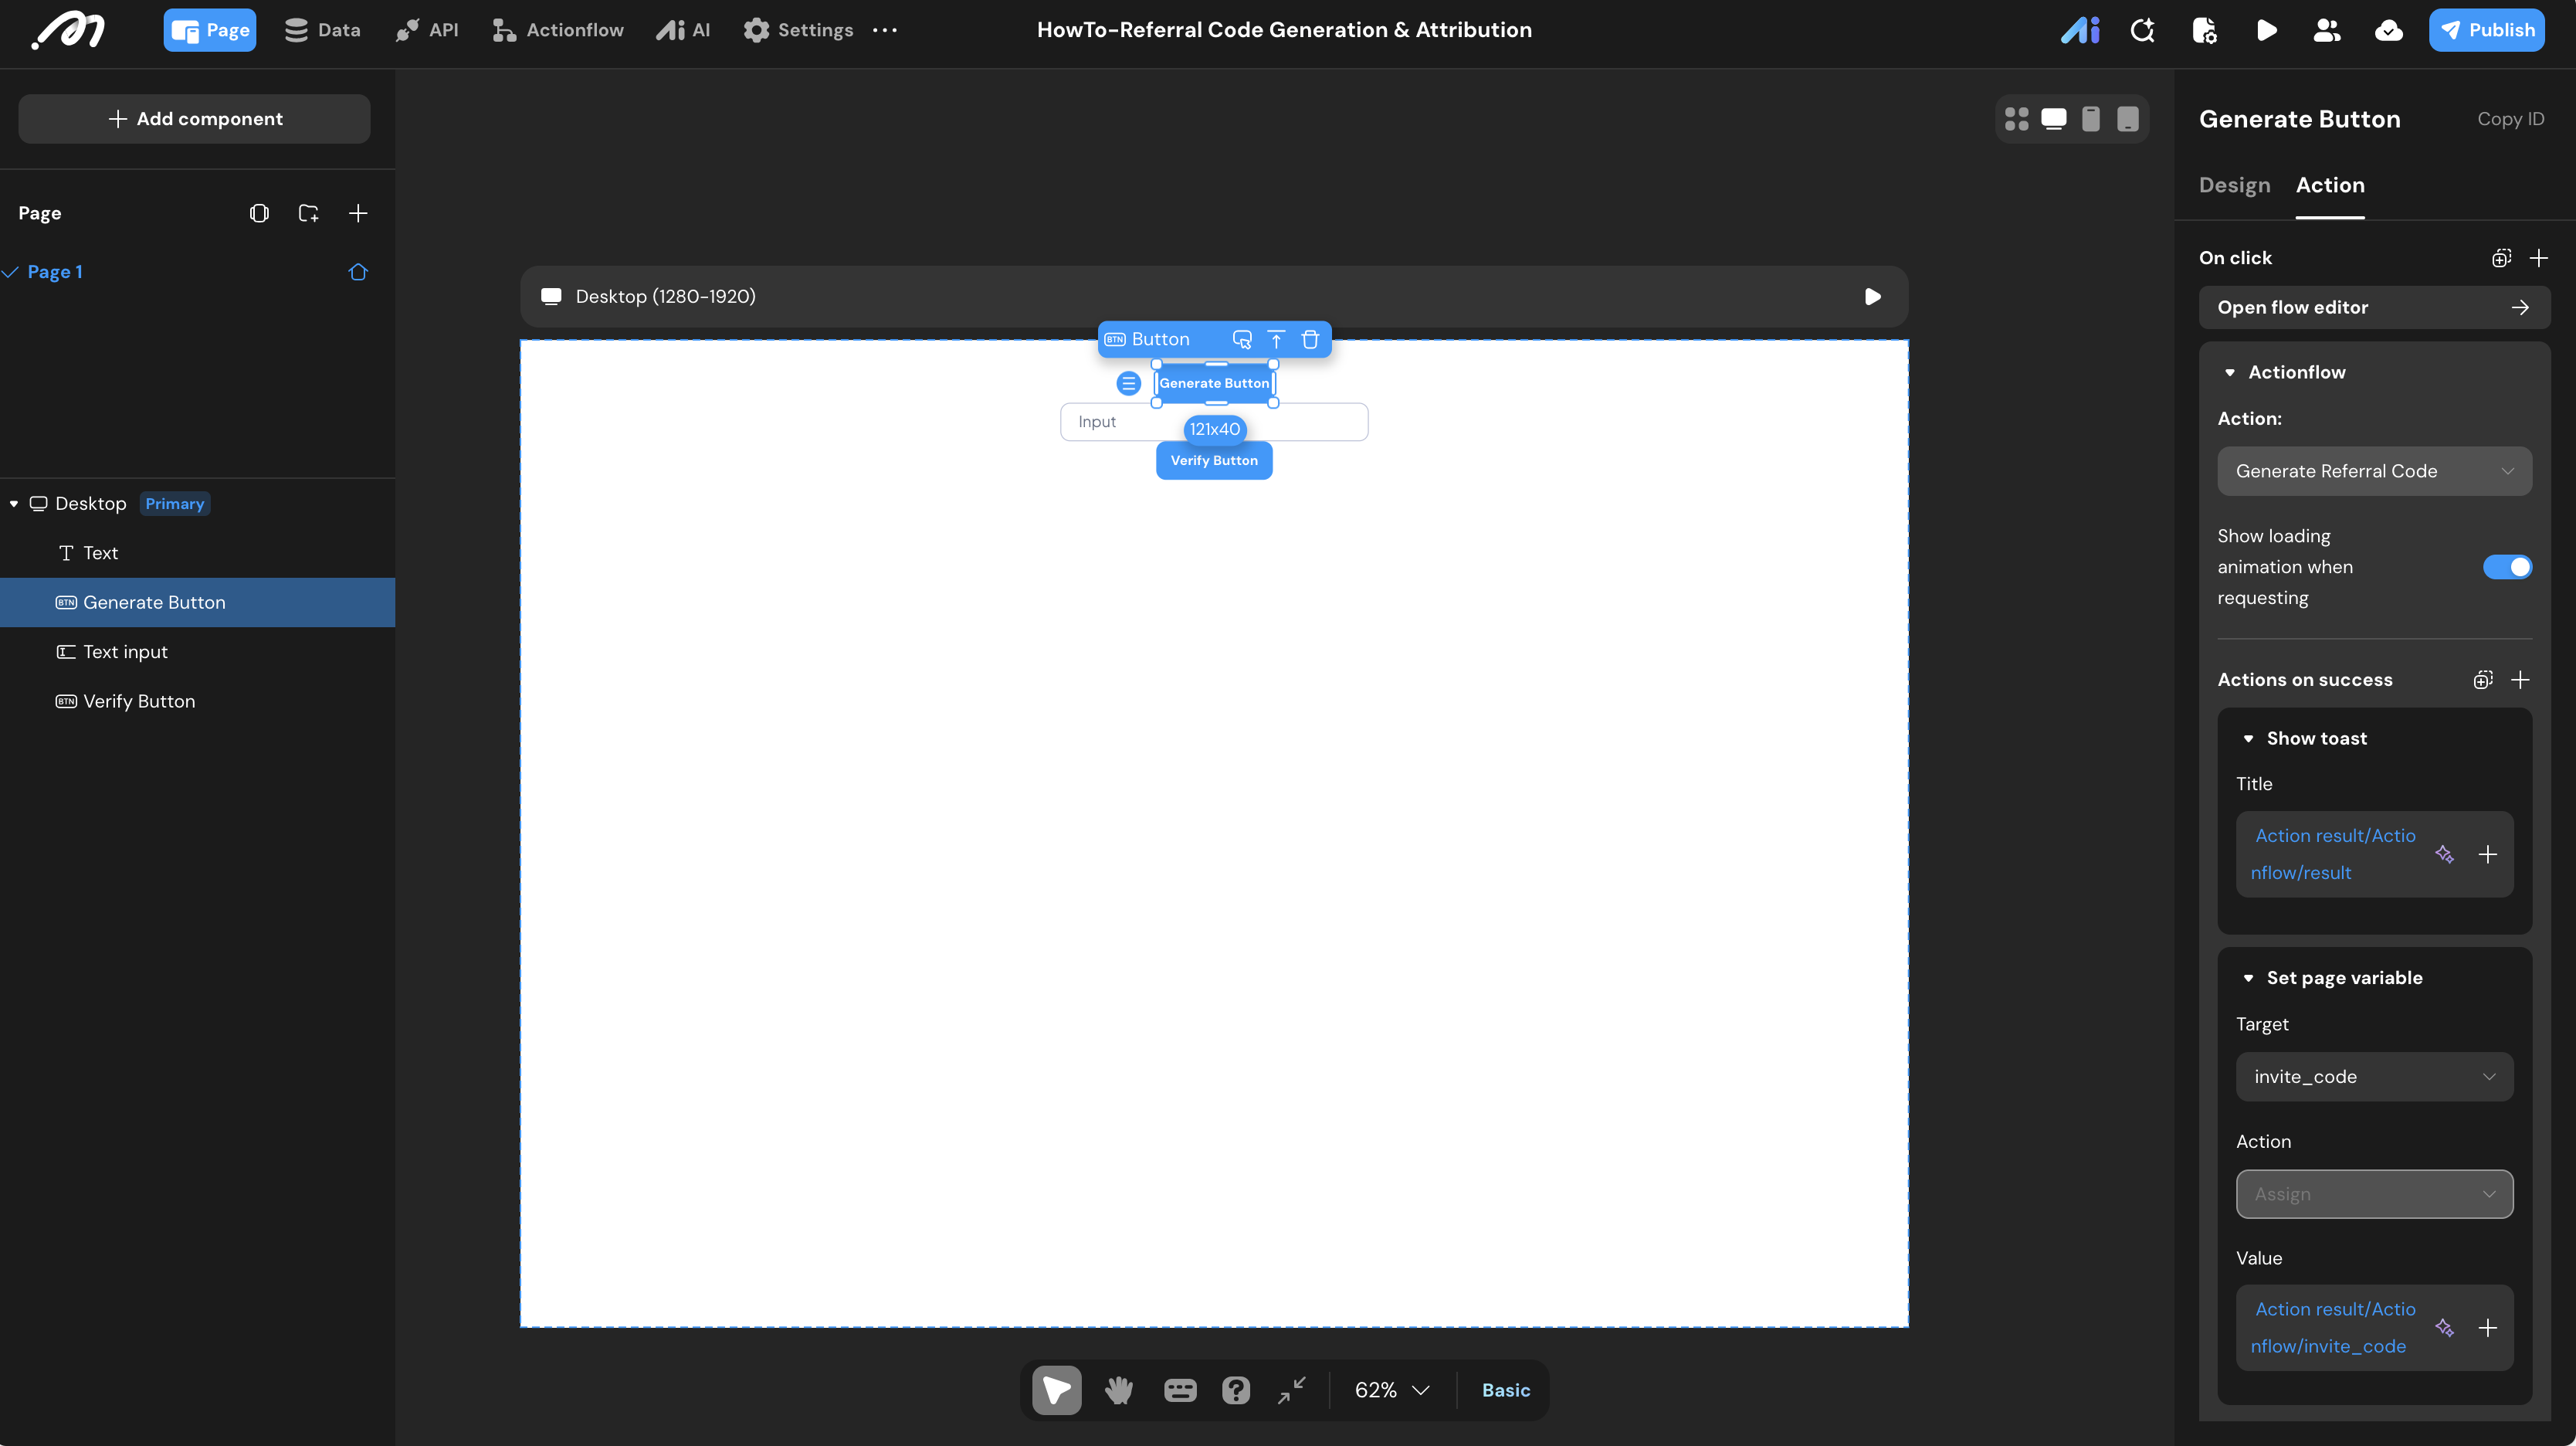Click the delete icon on Button toolbar
Viewport: 2576px width, 1446px height.
1310,340
